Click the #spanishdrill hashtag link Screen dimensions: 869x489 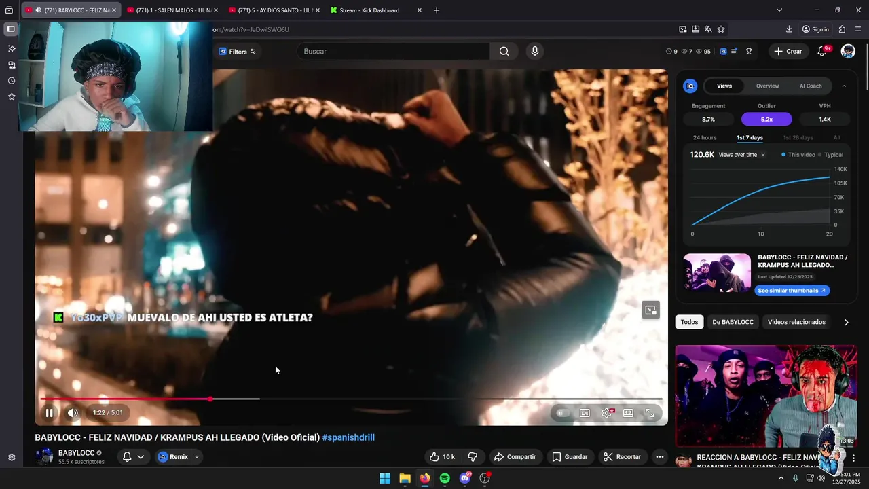[x=348, y=437]
